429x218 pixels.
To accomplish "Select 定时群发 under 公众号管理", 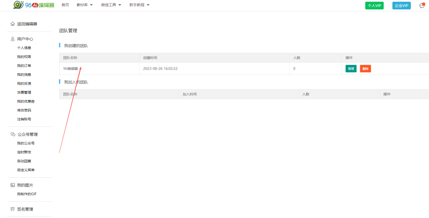I will pyautogui.click(x=24, y=152).
